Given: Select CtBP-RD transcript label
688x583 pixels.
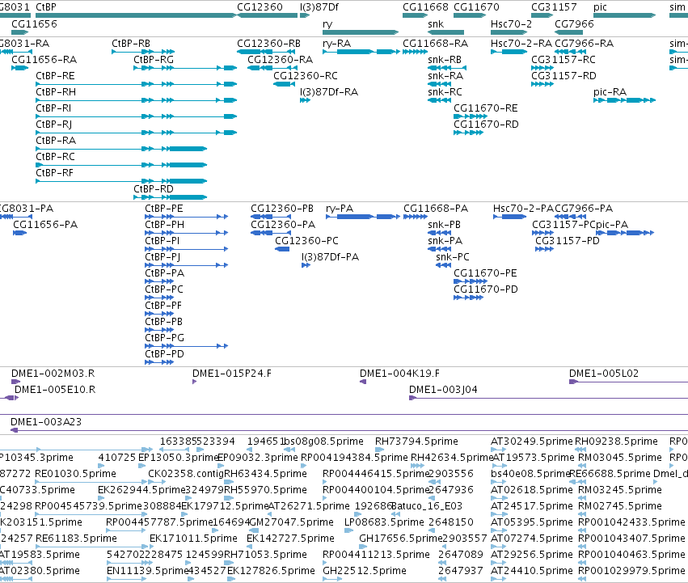Looking at the screenshot, I should click(154, 189).
